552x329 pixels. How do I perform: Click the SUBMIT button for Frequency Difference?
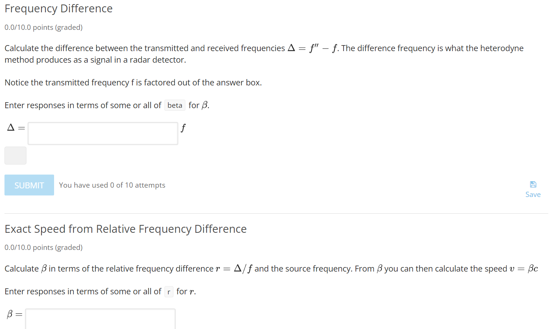29,185
